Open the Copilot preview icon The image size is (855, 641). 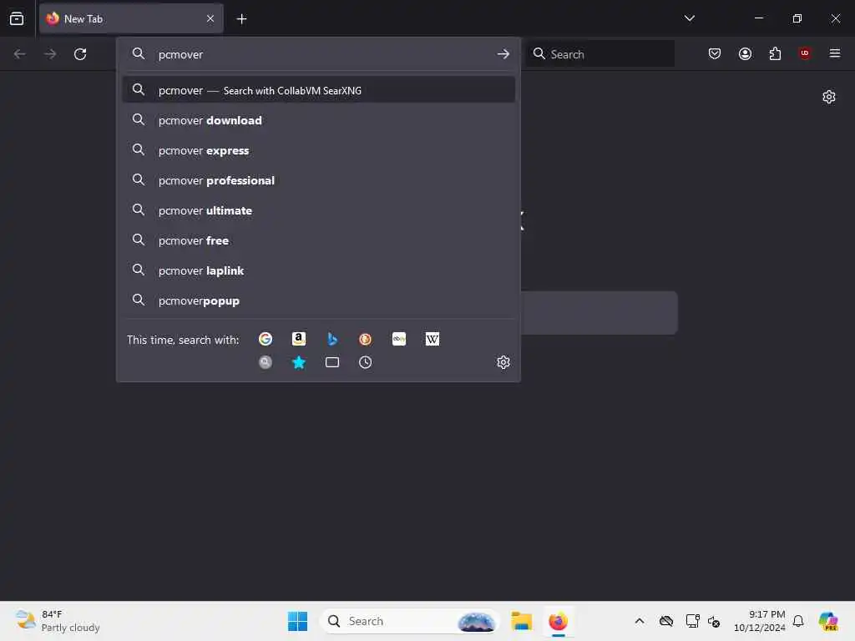828,621
